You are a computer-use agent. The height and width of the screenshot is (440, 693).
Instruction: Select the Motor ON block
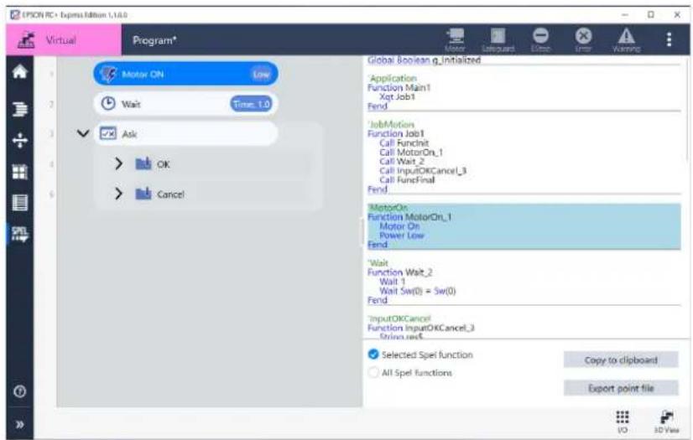pyautogui.click(x=185, y=74)
